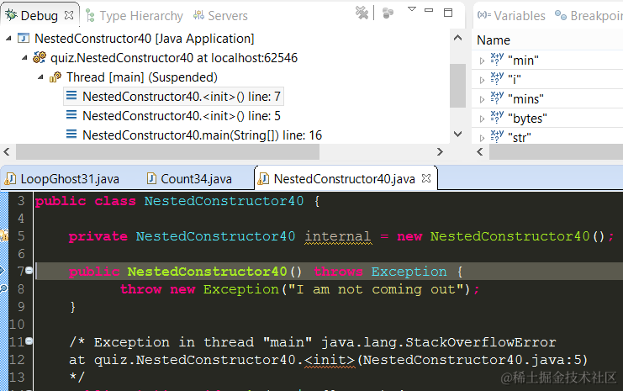This screenshot has height=391, width=623.
Task: Open the Type Hierarchy tab
Action: click(135, 15)
